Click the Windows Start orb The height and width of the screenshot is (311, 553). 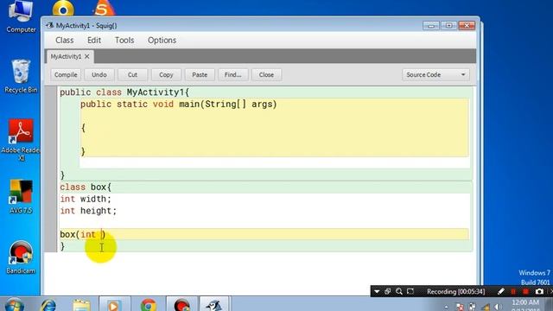click(x=15, y=305)
